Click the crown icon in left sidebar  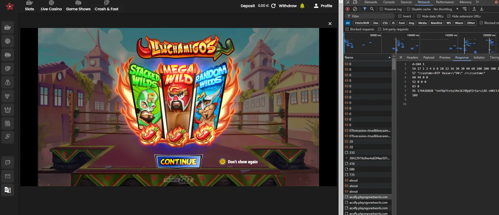coord(8,110)
